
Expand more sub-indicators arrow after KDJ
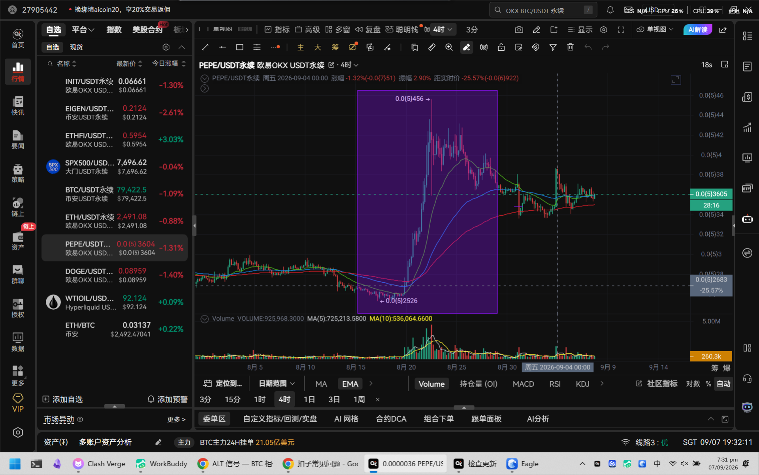[x=602, y=384]
